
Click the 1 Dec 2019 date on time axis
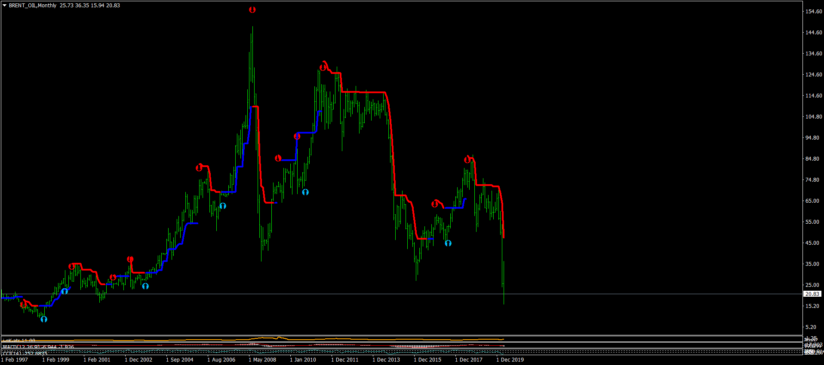pyautogui.click(x=510, y=360)
